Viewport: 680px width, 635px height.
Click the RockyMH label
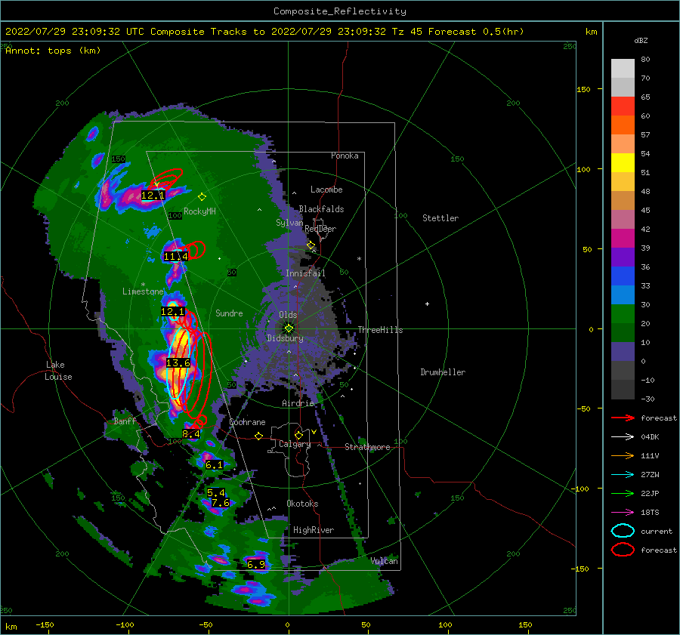[199, 211]
